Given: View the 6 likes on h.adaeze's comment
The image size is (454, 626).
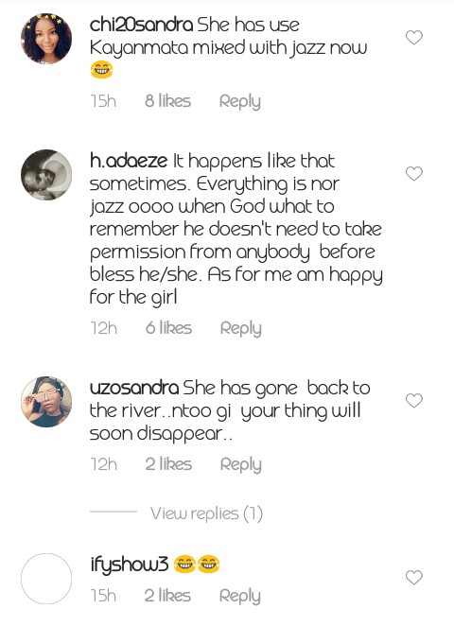Looking at the screenshot, I should [x=168, y=328].
